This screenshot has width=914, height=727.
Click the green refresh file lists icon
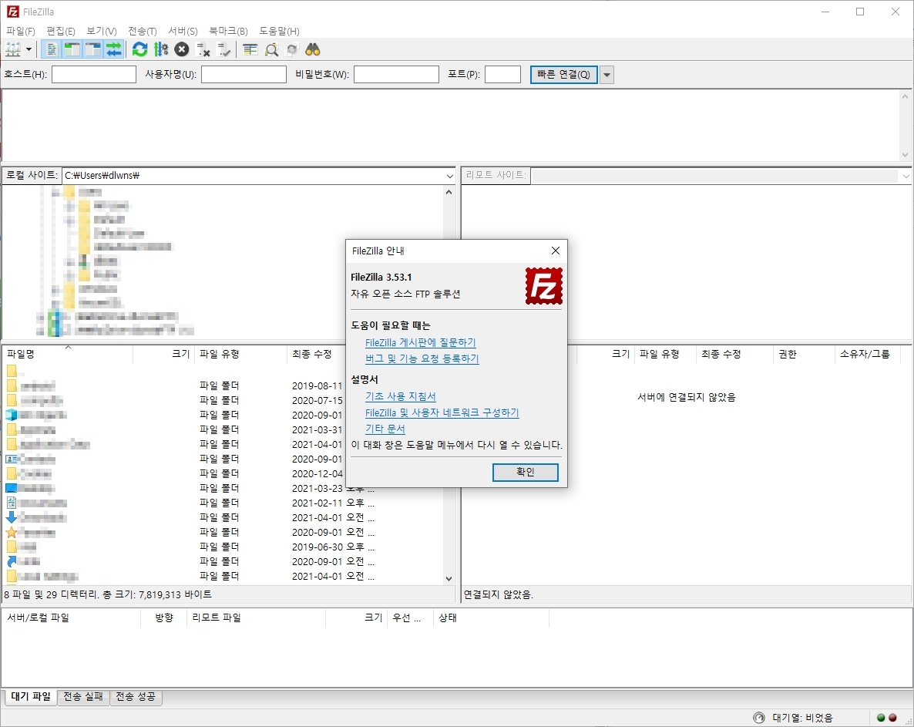pyautogui.click(x=140, y=49)
